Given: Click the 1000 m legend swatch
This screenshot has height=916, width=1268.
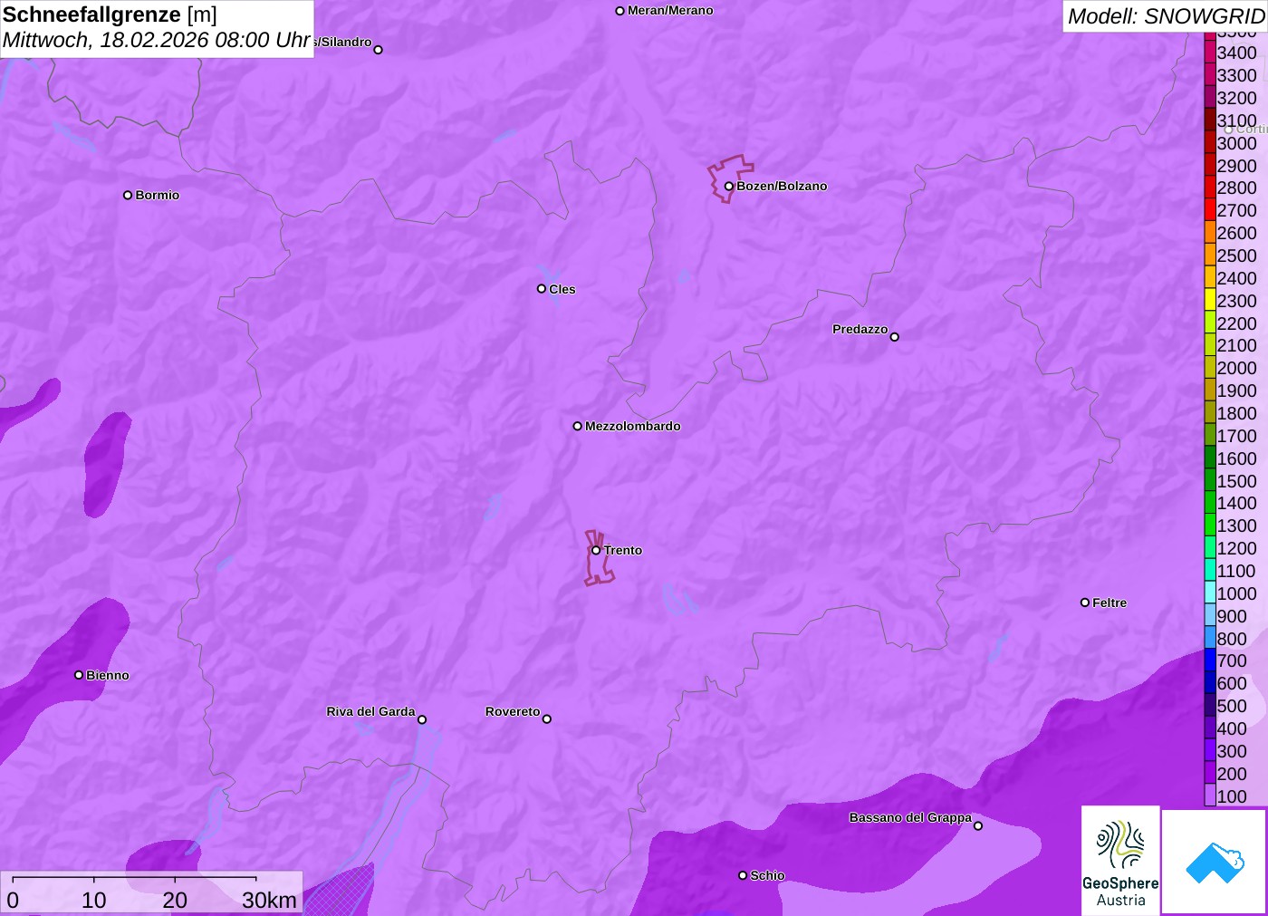Looking at the screenshot, I should pyautogui.click(x=1210, y=593).
